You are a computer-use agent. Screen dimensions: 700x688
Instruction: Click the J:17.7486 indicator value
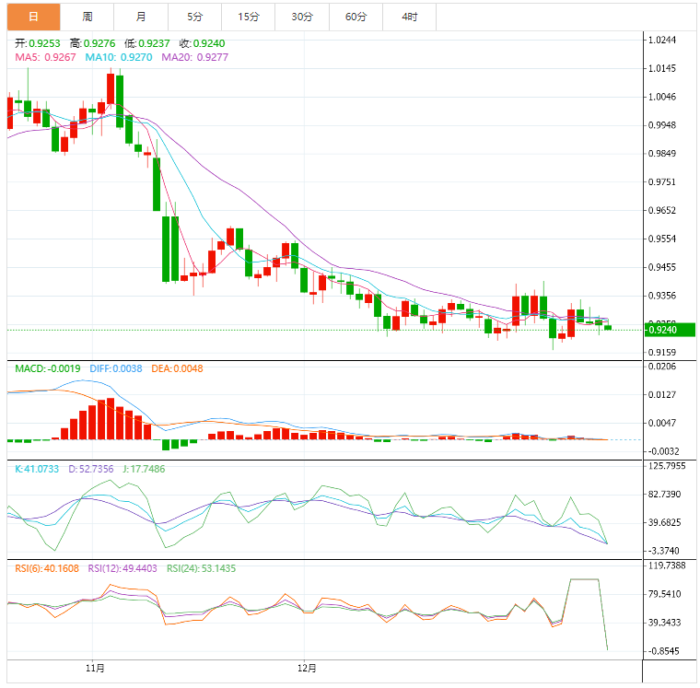(x=144, y=469)
